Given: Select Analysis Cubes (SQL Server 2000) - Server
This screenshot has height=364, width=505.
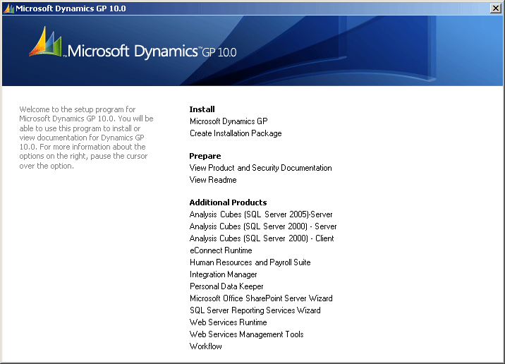Looking at the screenshot, I should point(263,226).
